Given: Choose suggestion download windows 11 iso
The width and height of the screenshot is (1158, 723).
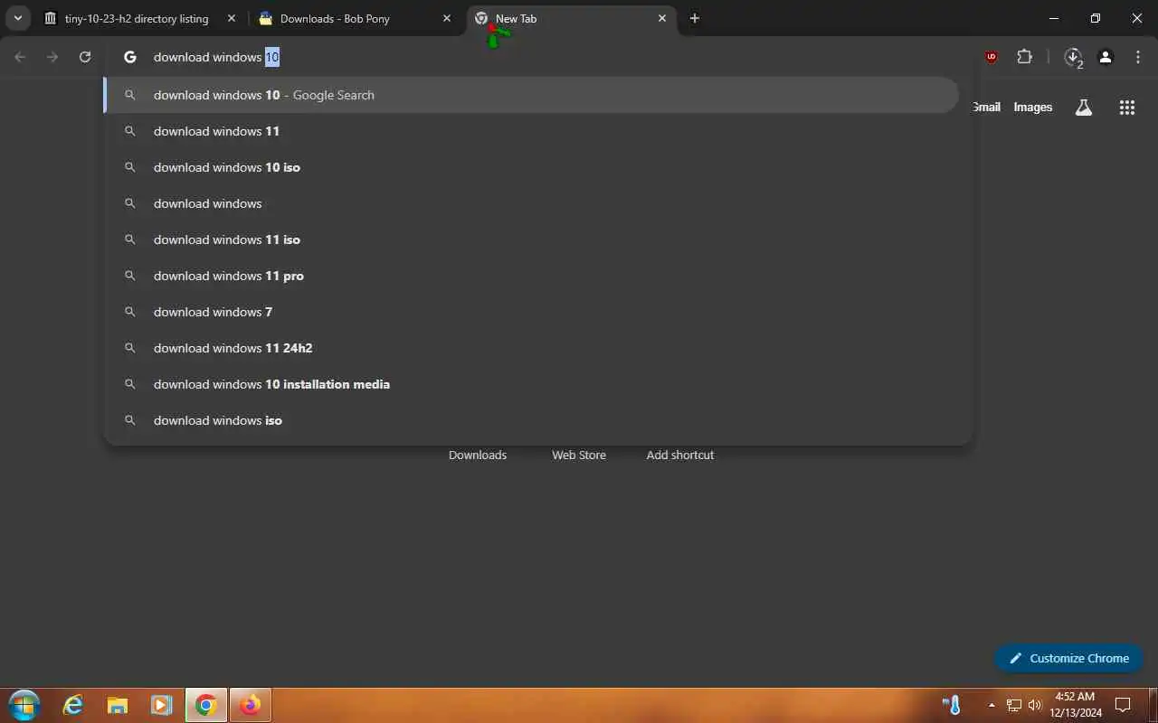Looking at the screenshot, I should 531,239.
